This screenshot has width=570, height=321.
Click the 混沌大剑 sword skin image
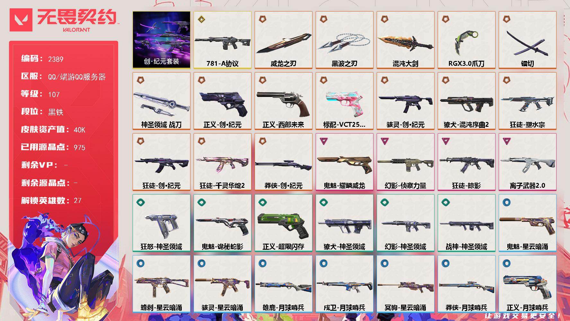(x=405, y=43)
